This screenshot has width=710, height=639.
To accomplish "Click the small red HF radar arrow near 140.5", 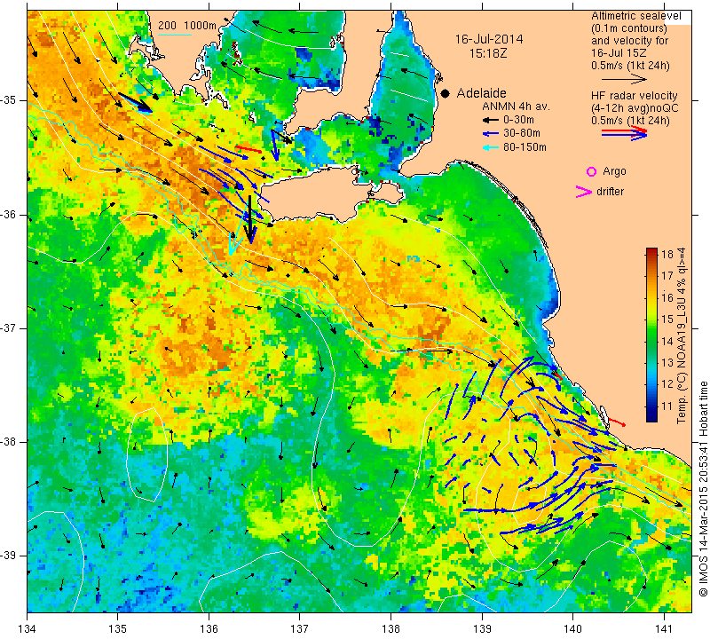I will coord(617,422).
